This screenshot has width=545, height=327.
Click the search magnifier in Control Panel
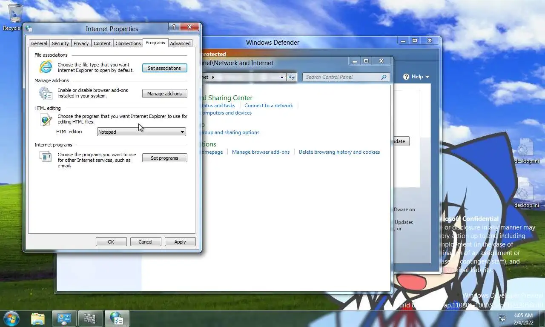pos(384,77)
